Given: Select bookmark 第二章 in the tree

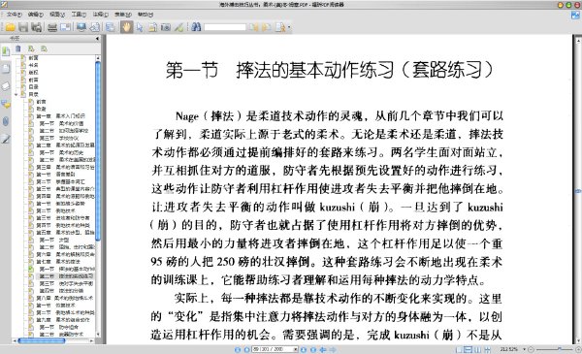Looking at the screenshot, I should tap(65, 145).
